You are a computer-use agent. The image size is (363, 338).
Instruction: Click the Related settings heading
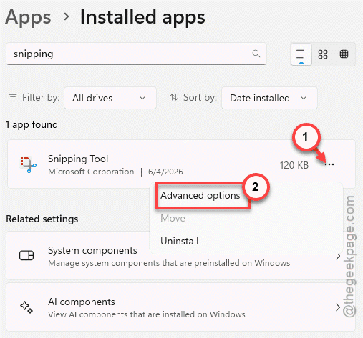(x=42, y=219)
